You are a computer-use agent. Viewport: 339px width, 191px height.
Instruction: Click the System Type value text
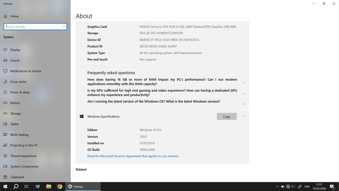coord(171,53)
